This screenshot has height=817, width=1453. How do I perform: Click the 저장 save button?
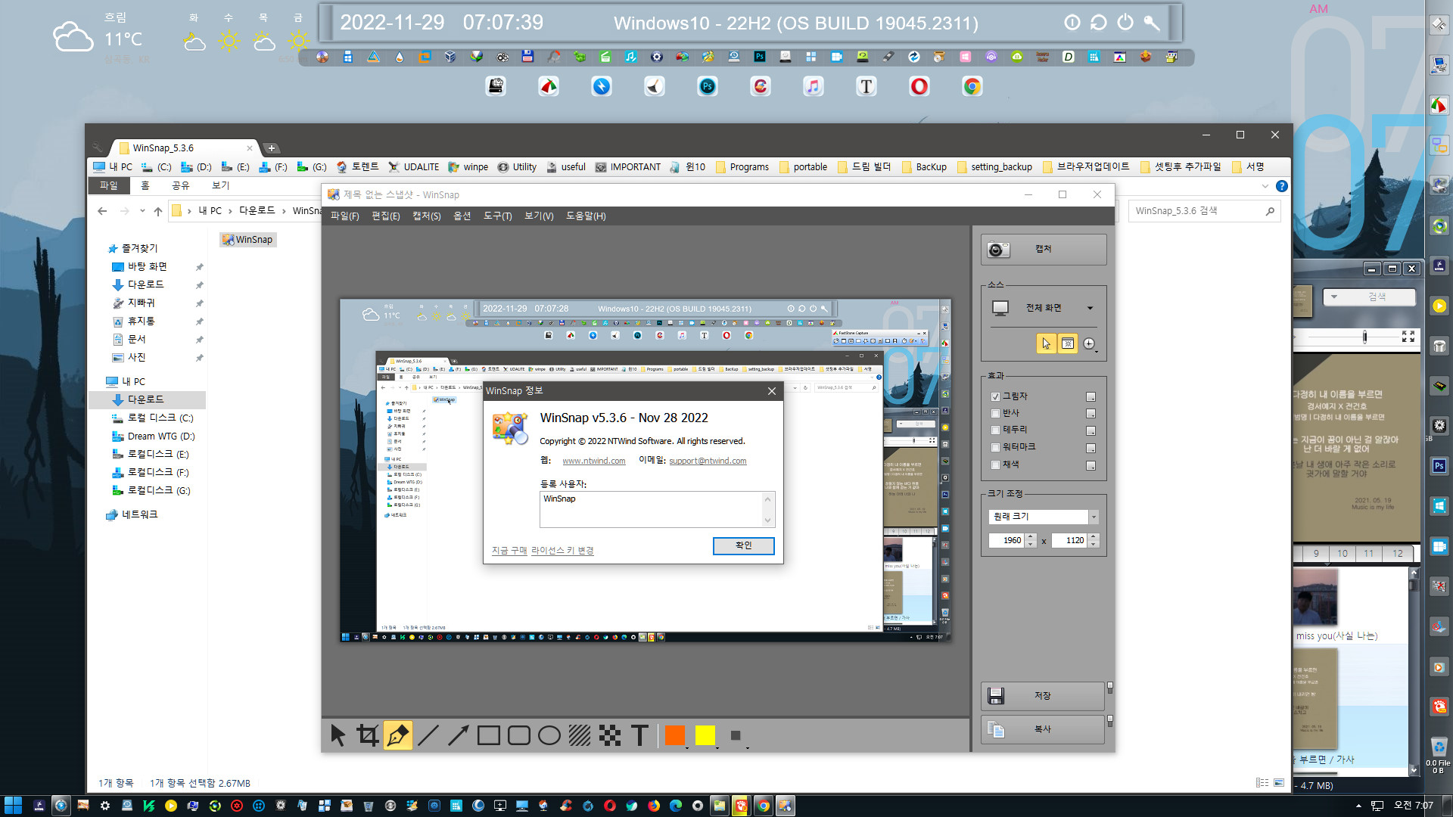[x=1043, y=696]
